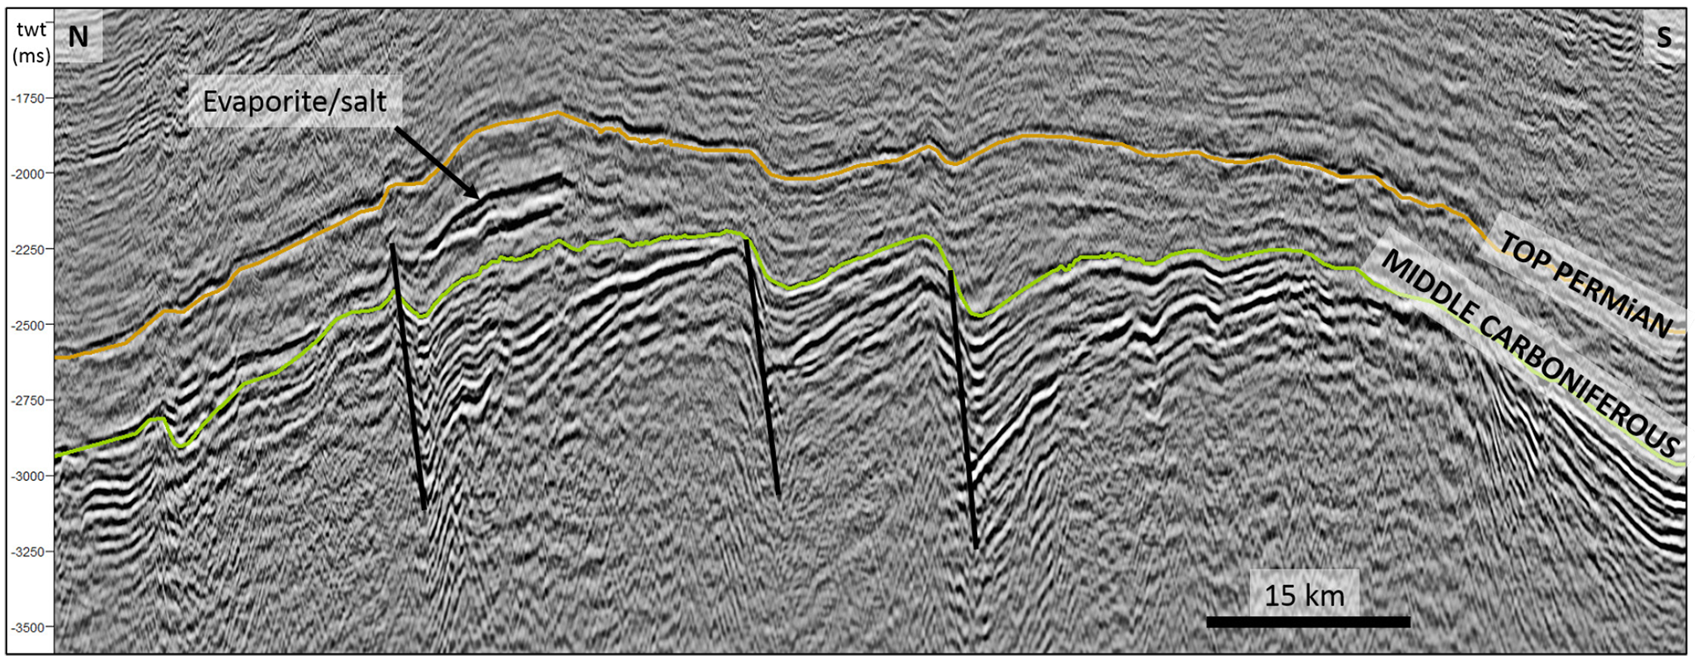
Task: Click the S south orientation label
Action: (1663, 37)
